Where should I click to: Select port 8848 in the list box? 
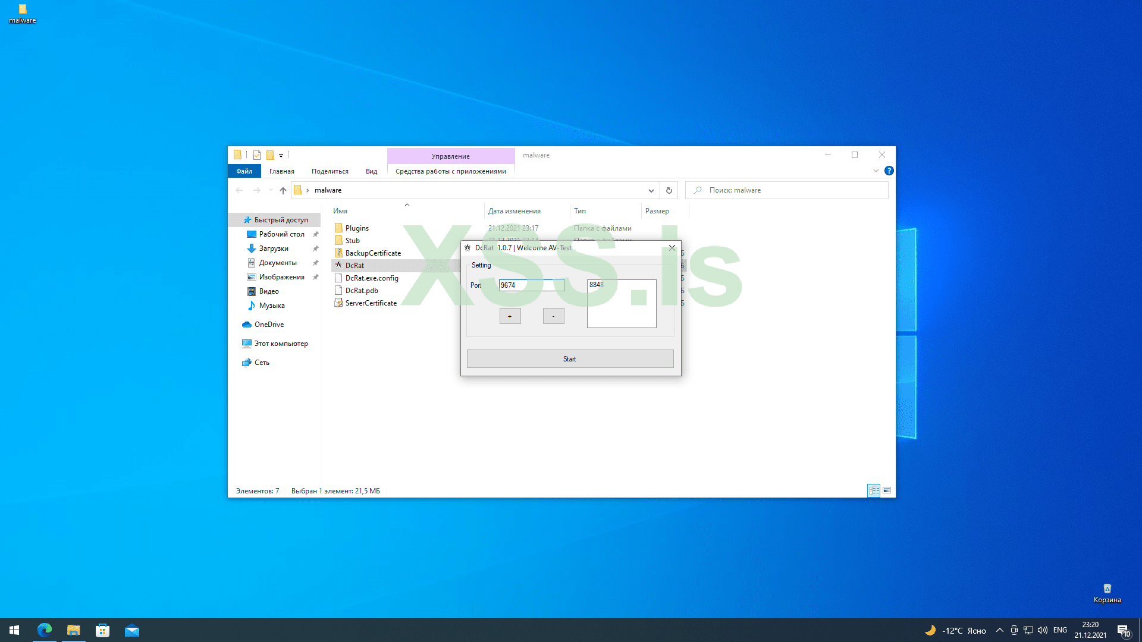(597, 285)
